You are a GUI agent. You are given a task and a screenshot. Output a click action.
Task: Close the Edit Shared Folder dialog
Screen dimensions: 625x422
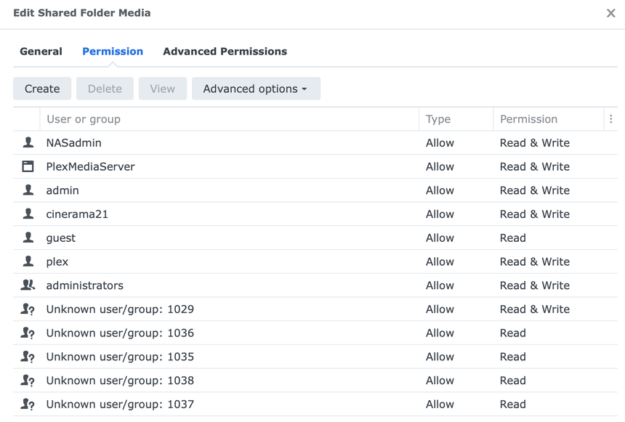click(610, 13)
